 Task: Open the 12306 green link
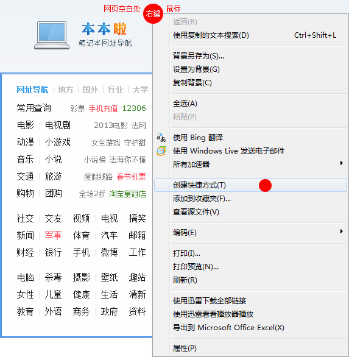pyautogui.click(x=134, y=108)
